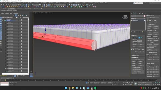
Task: Switch to Element sub-object selection level
Action: [141, 38]
